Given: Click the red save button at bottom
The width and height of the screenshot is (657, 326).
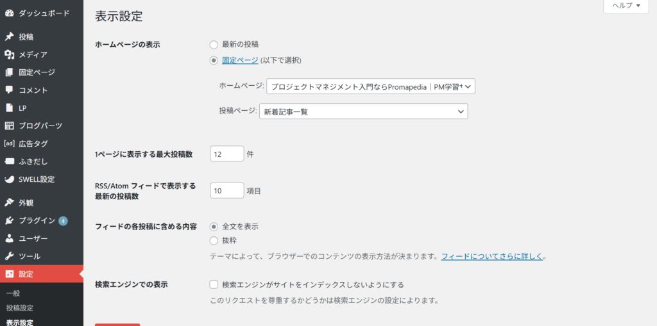Looking at the screenshot, I should (x=117, y=325).
